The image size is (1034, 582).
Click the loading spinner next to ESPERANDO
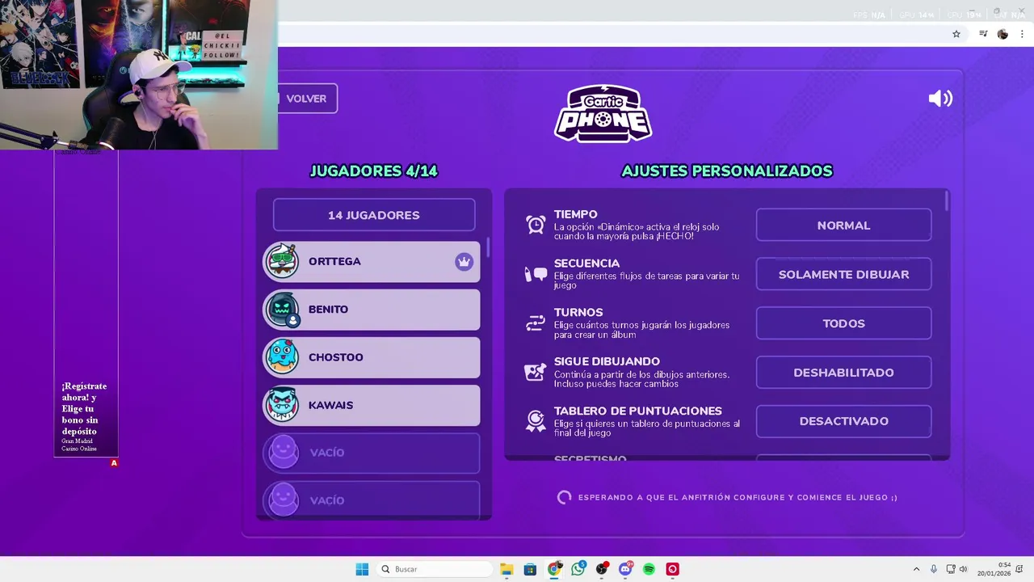565,497
